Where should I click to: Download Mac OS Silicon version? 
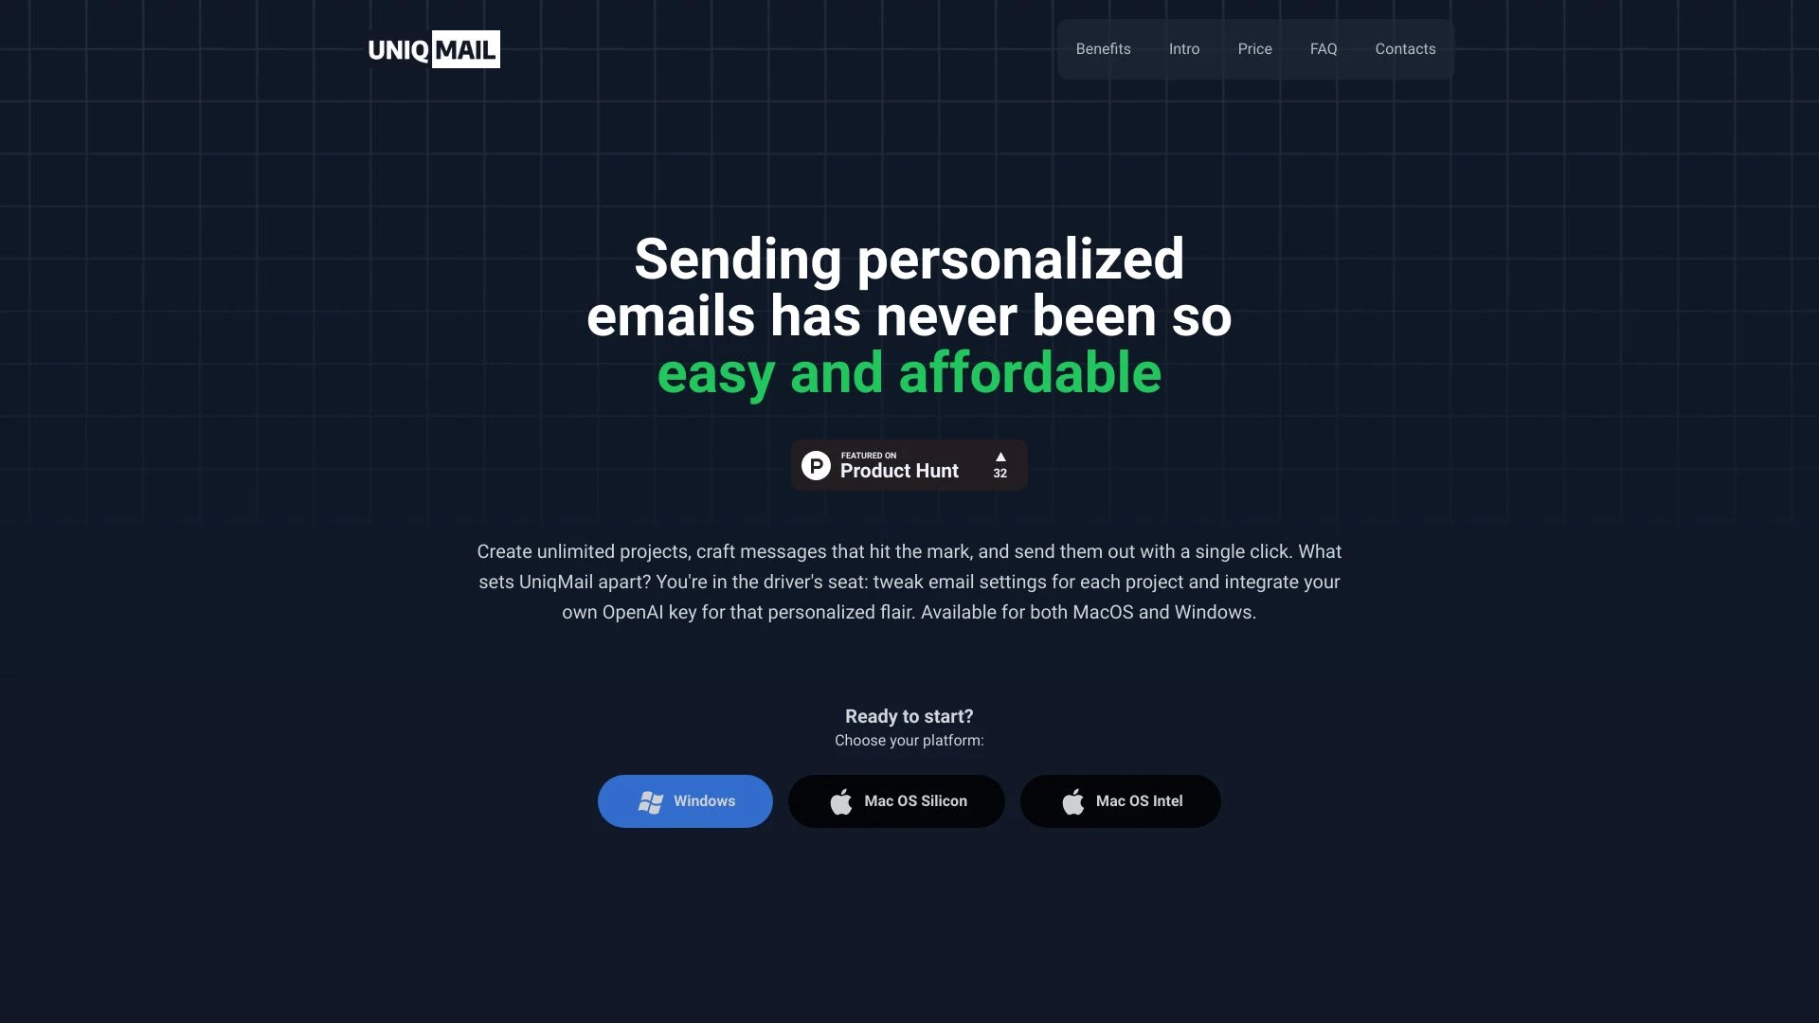coord(895,800)
